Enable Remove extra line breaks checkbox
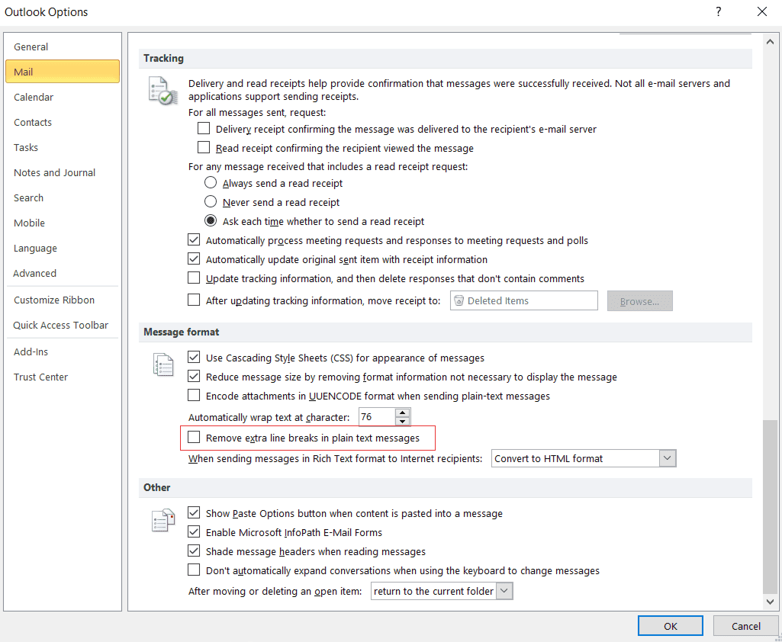 (195, 438)
